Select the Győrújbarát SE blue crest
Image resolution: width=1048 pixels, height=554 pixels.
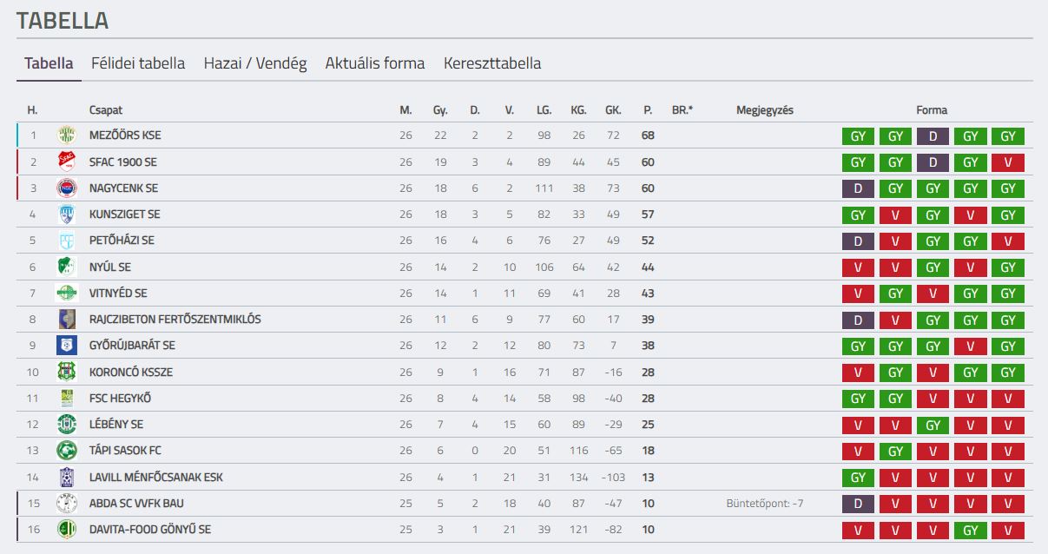click(67, 345)
